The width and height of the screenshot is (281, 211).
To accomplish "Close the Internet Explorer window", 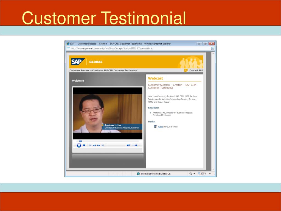I will [x=212, y=44].
